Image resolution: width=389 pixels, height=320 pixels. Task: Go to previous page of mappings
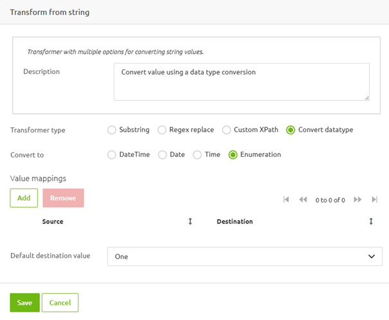click(x=303, y=200)
